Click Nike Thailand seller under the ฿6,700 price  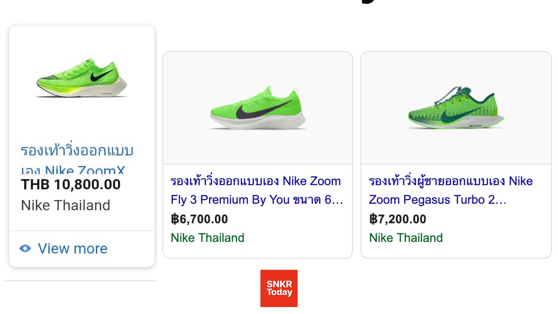207,238
